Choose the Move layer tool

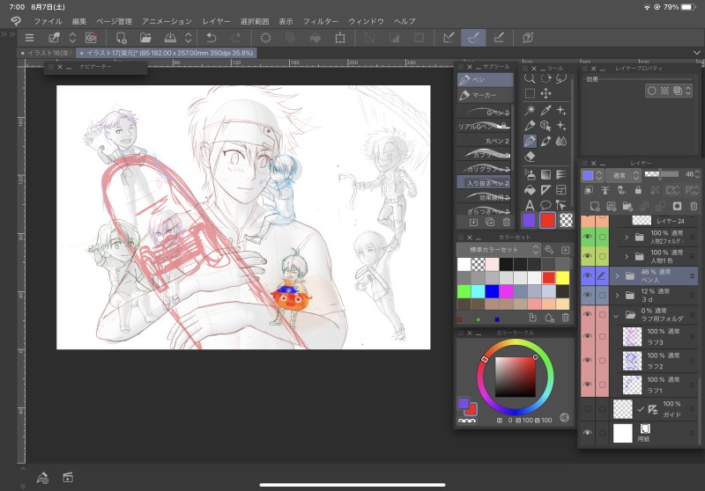(x=545, y=93)
